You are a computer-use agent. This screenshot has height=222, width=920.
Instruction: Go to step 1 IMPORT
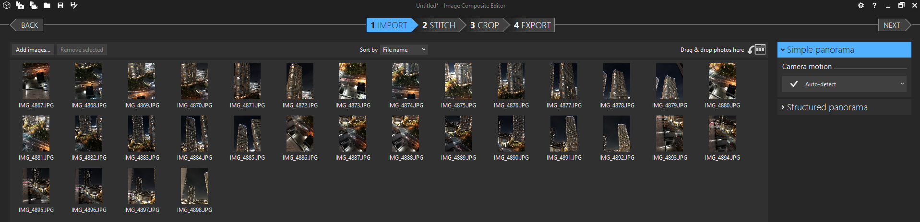tap(392, 25)
